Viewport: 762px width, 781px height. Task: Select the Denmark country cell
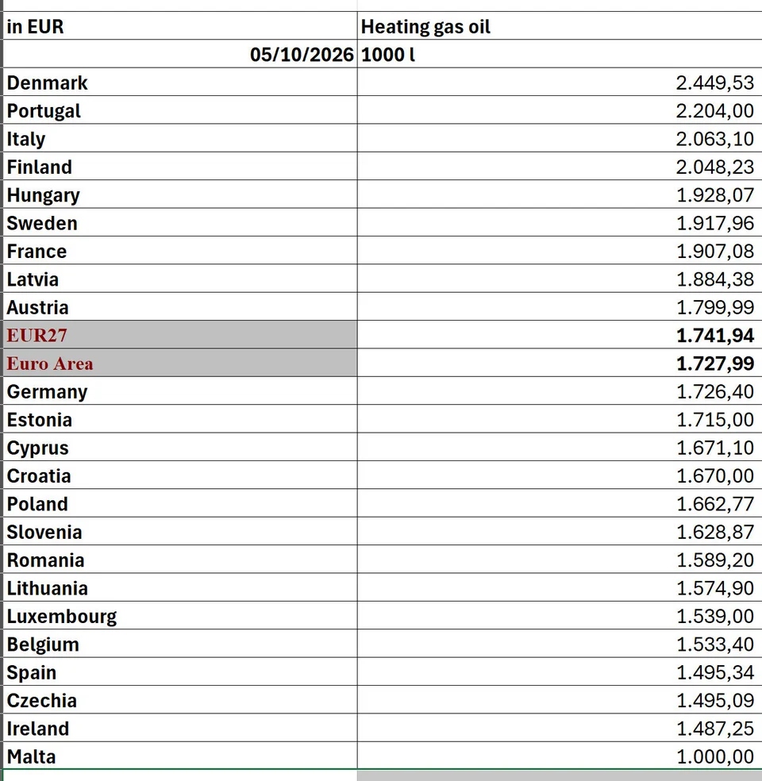coord(180,83)
